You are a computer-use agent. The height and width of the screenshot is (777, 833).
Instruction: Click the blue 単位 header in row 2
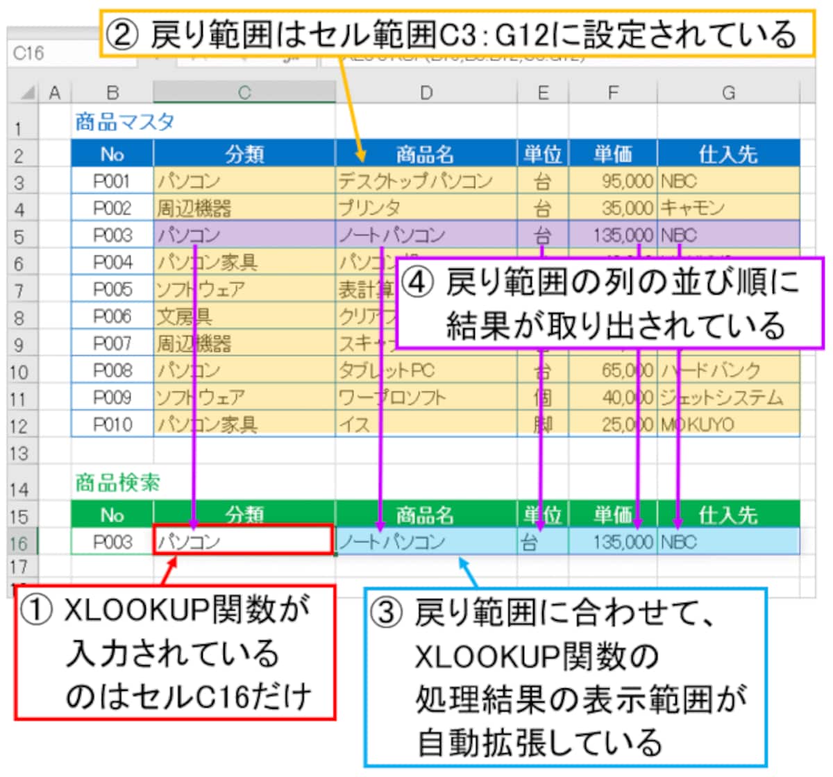coord(544,154)
